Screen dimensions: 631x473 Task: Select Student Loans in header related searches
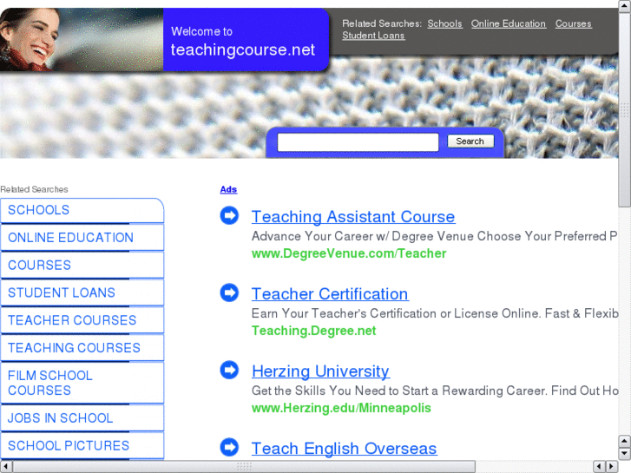[x=373, y=36]
